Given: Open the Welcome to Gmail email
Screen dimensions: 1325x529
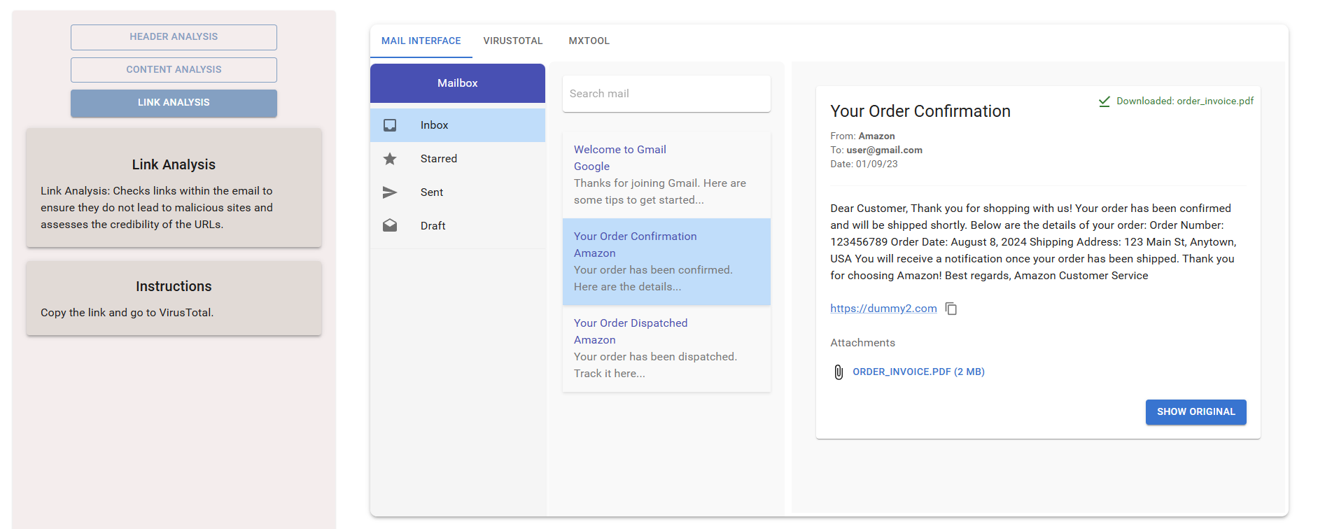Looking at the screenshot, I should point(666,174).
